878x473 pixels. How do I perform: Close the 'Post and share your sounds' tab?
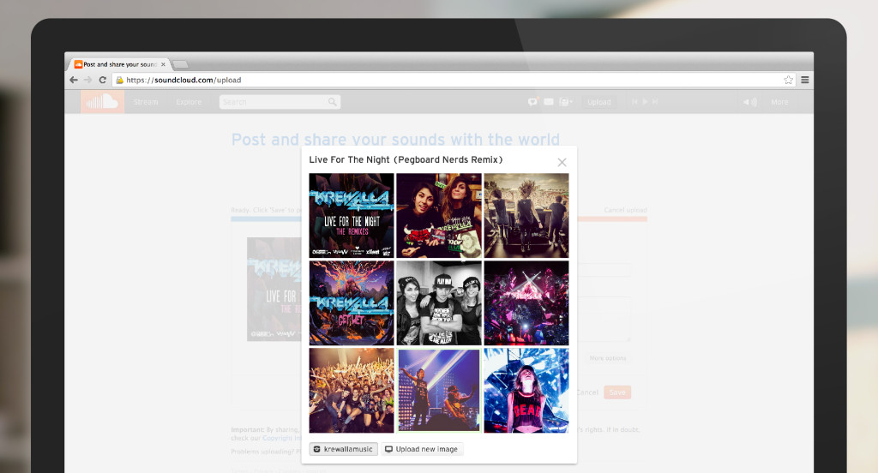pyautogui.click(x=163, y=64)
